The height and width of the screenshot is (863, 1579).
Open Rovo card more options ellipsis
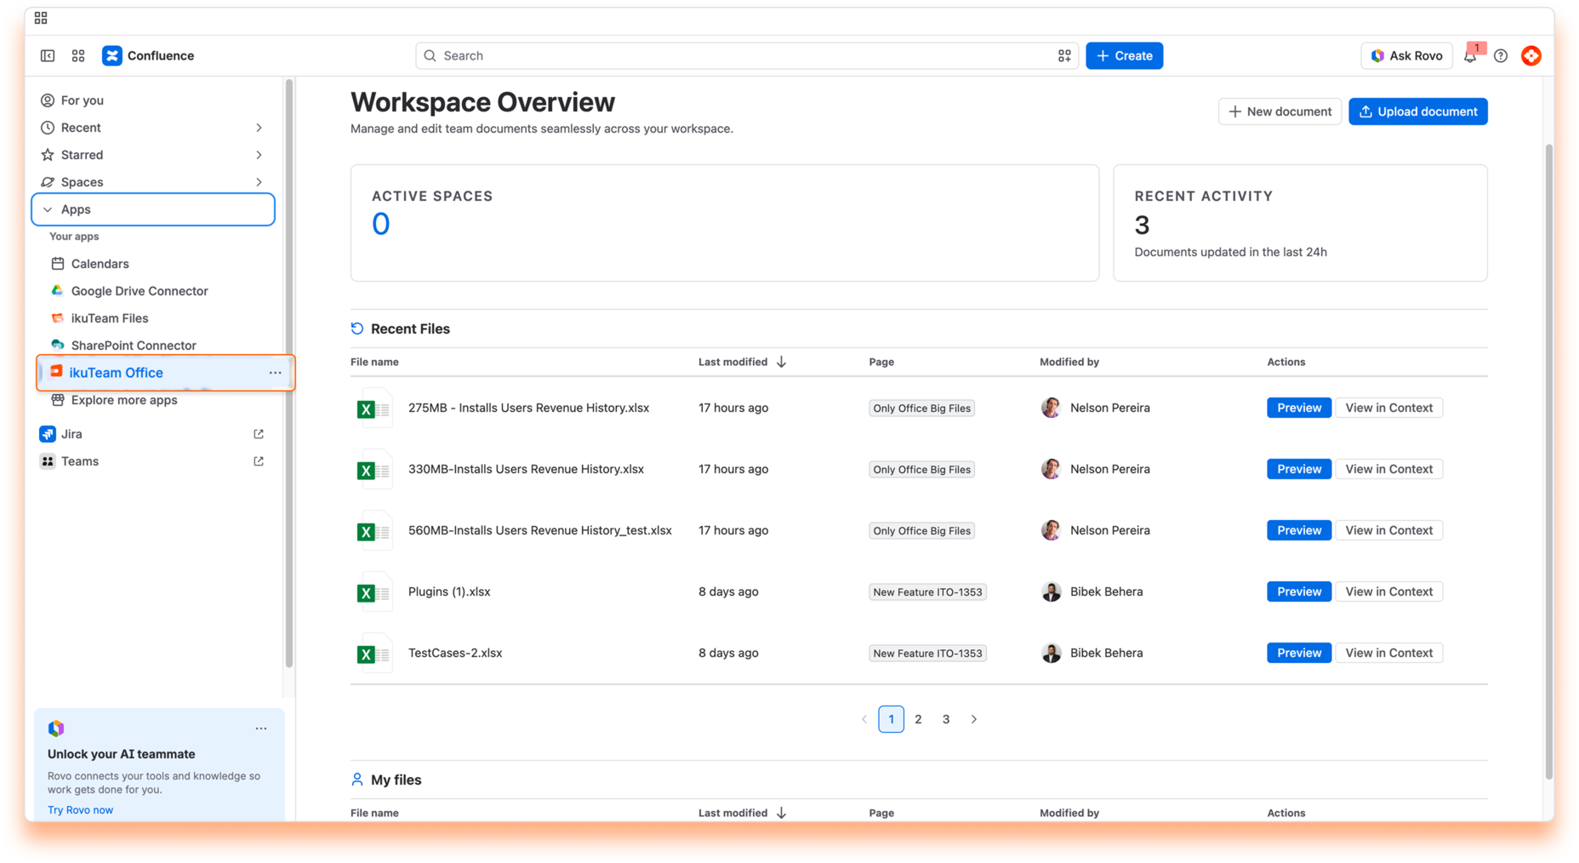point(261,729)
